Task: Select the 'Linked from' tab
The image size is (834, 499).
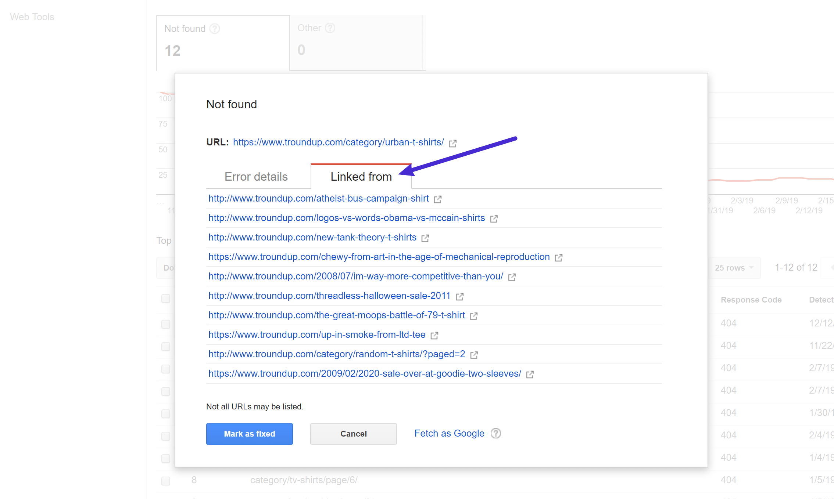Action: point(361,177)
